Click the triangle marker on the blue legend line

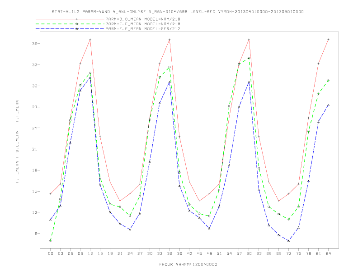click(x=77, y=29)
